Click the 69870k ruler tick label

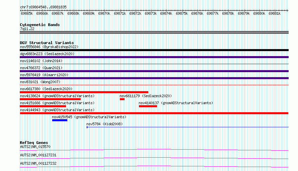(x=104, y=13)
